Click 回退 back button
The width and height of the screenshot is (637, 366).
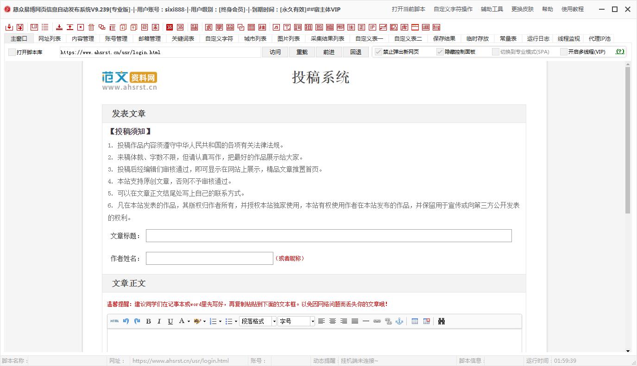[x=356, y=52]
